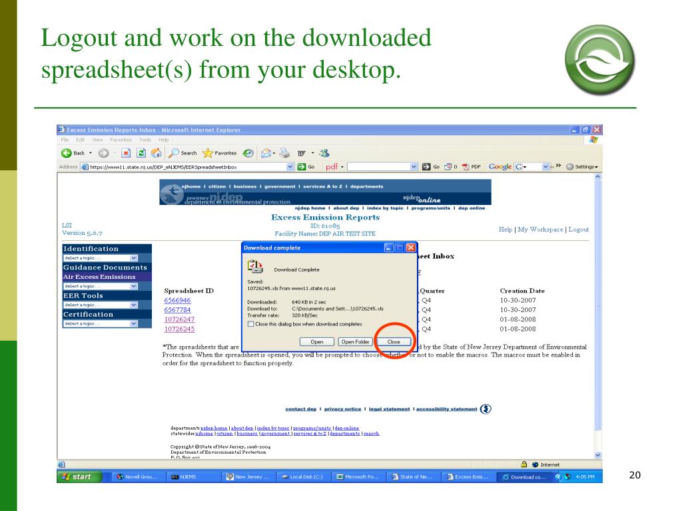
Task: Click the legal statement footer link
Action: coord(389,409)
